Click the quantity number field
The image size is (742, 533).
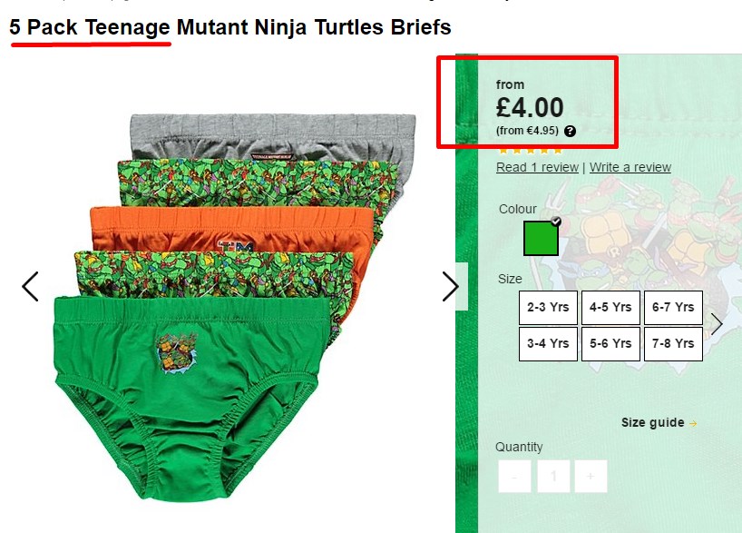(x=553, y=476)
